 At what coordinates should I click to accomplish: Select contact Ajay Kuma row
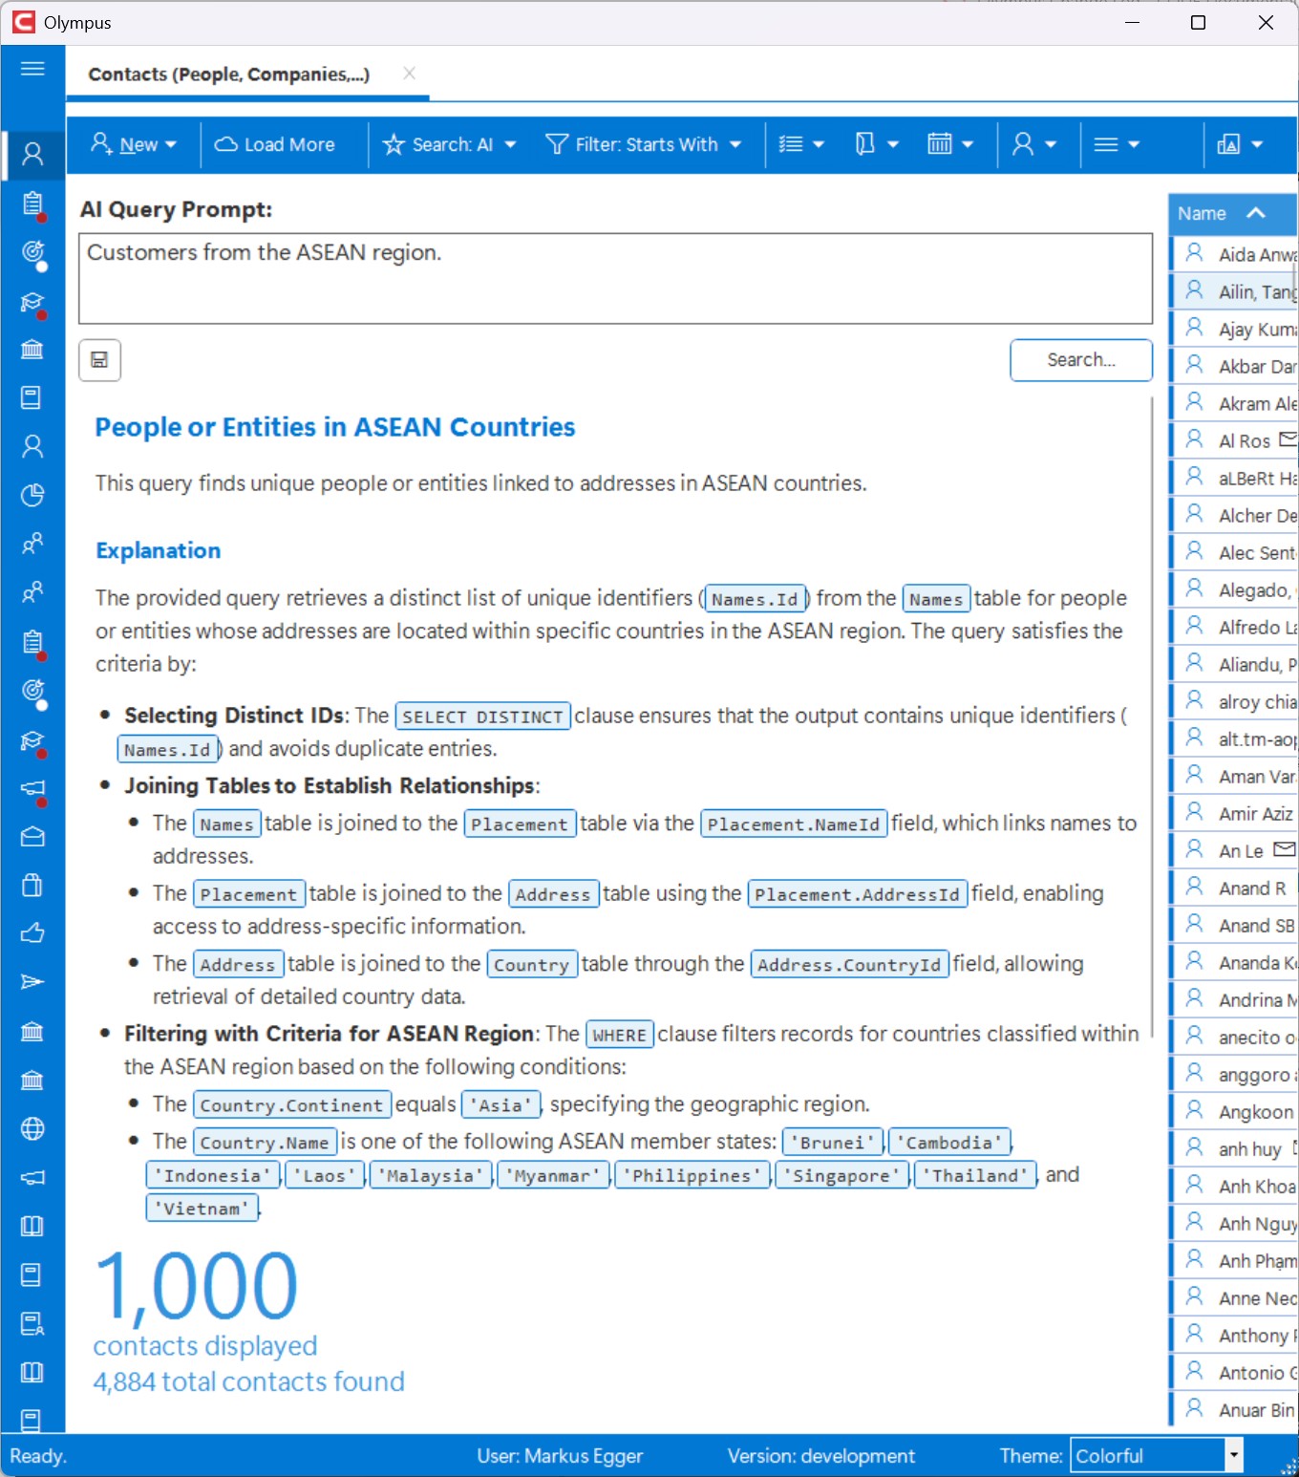[x=1234, y=329]
